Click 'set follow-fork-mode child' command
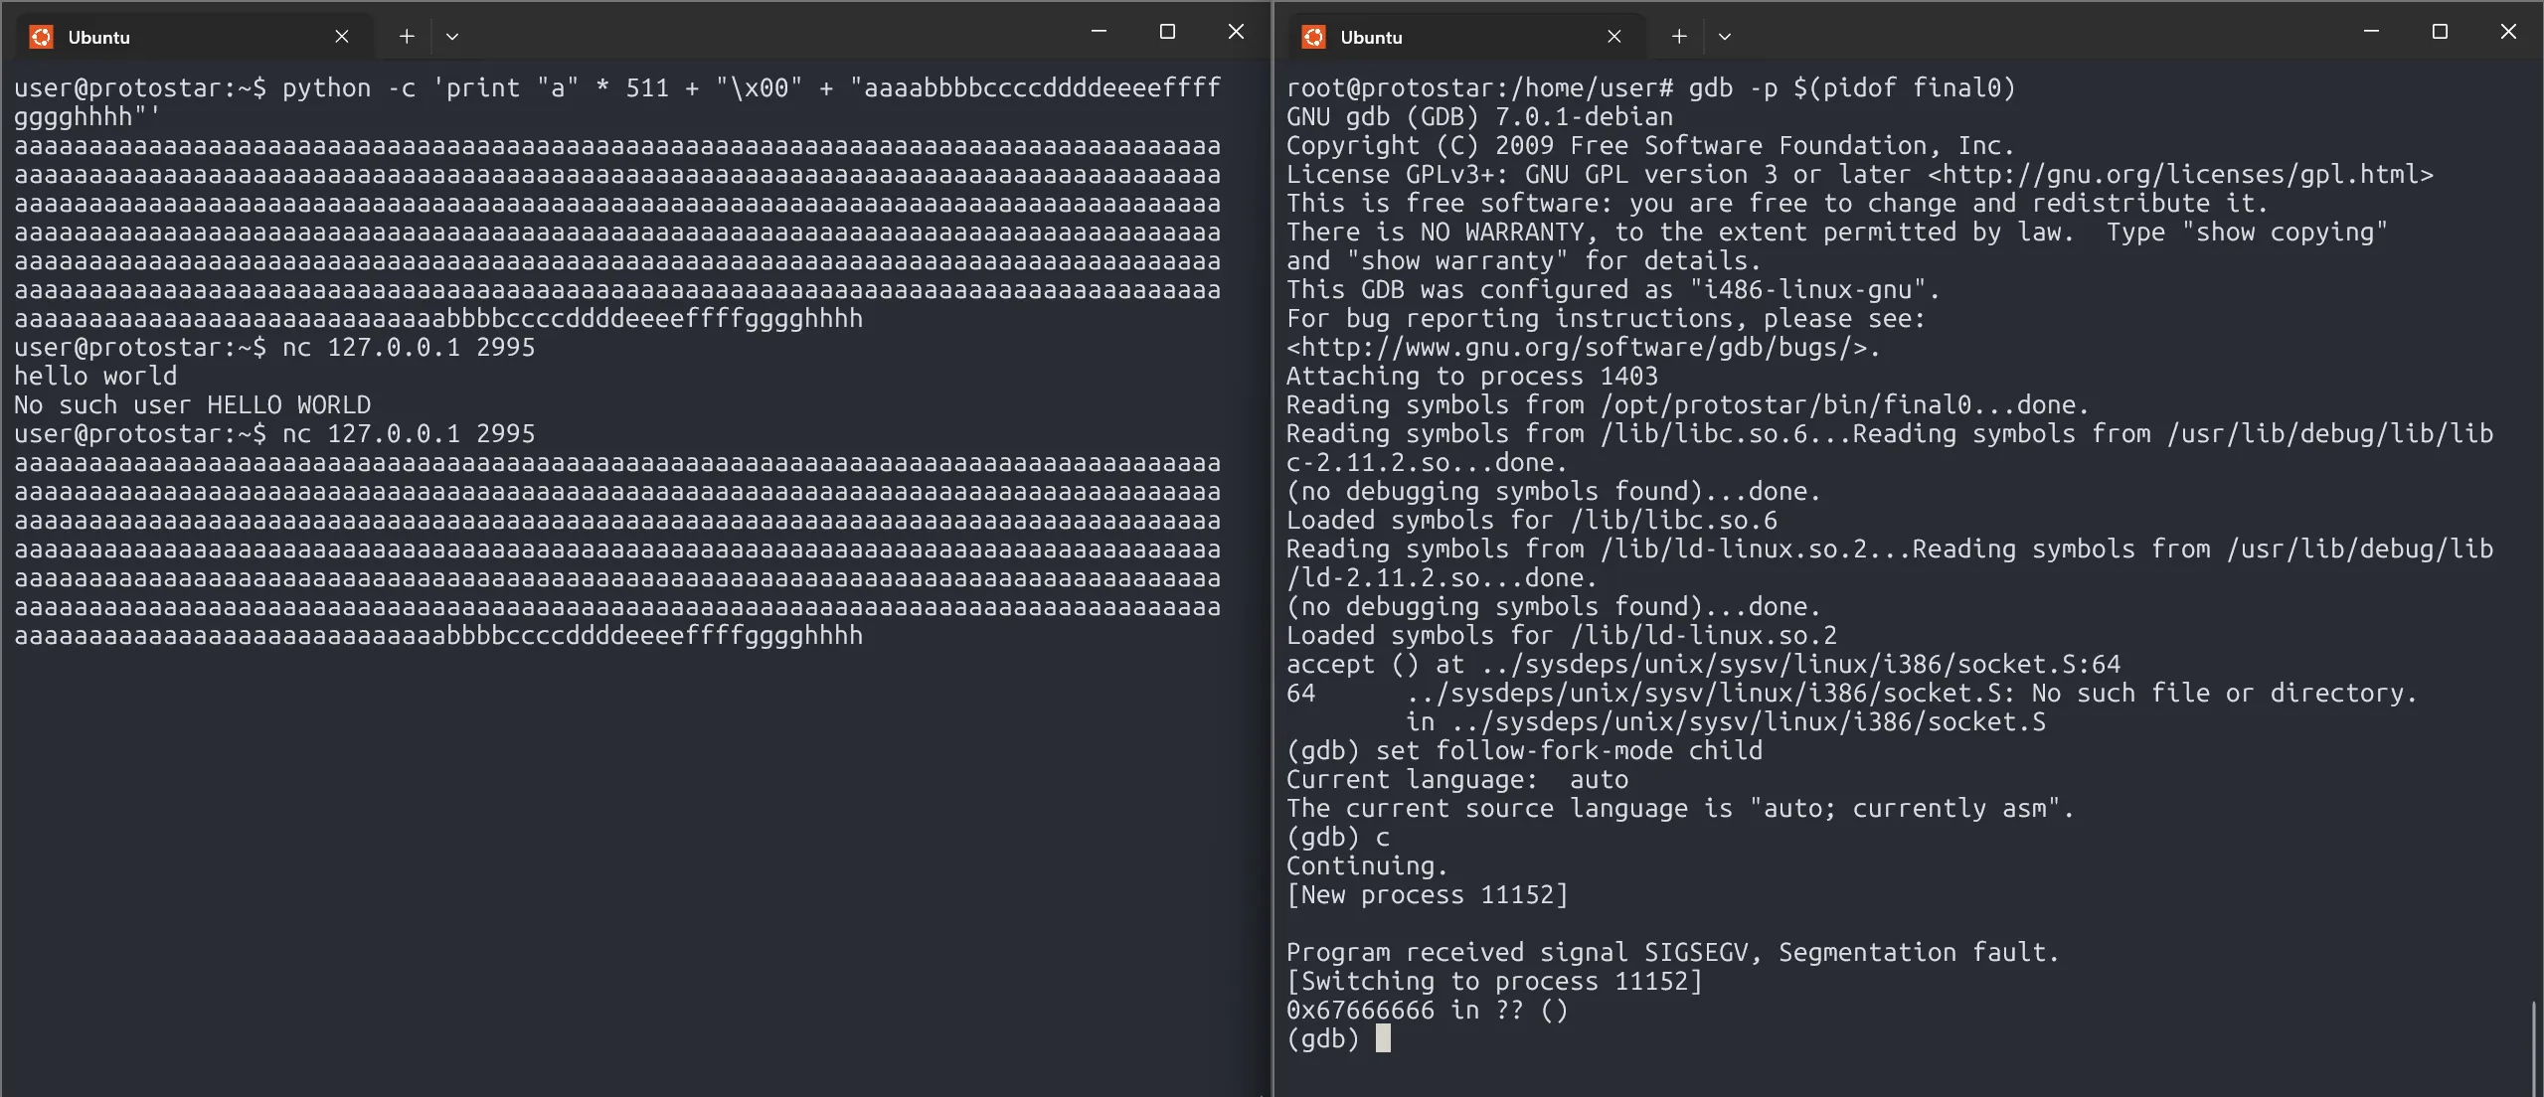This screenshot has width=2544, height=1097. 1569,751
